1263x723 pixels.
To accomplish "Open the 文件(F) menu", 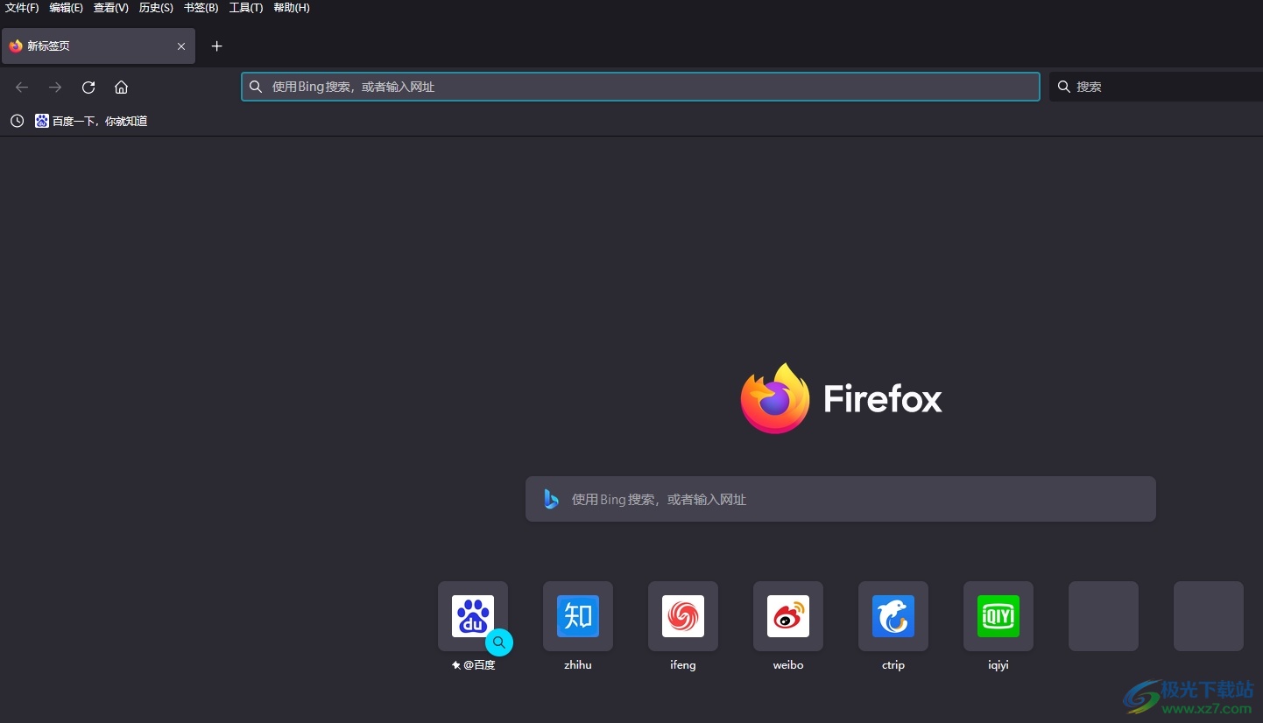I will [22, 8].
